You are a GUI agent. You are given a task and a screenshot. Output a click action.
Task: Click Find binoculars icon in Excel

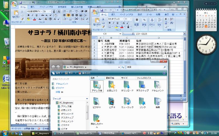click(172, 23)
